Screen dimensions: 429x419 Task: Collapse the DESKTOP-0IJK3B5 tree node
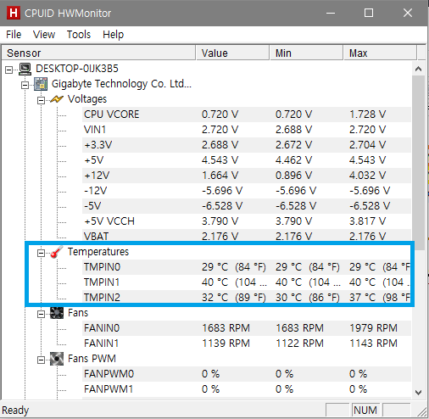9,70
